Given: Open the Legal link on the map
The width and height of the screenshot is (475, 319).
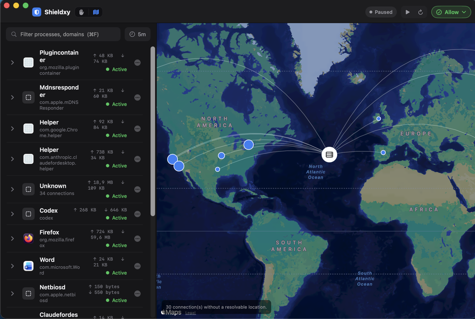Looking at the screenshot, I should tap(190, 313).
